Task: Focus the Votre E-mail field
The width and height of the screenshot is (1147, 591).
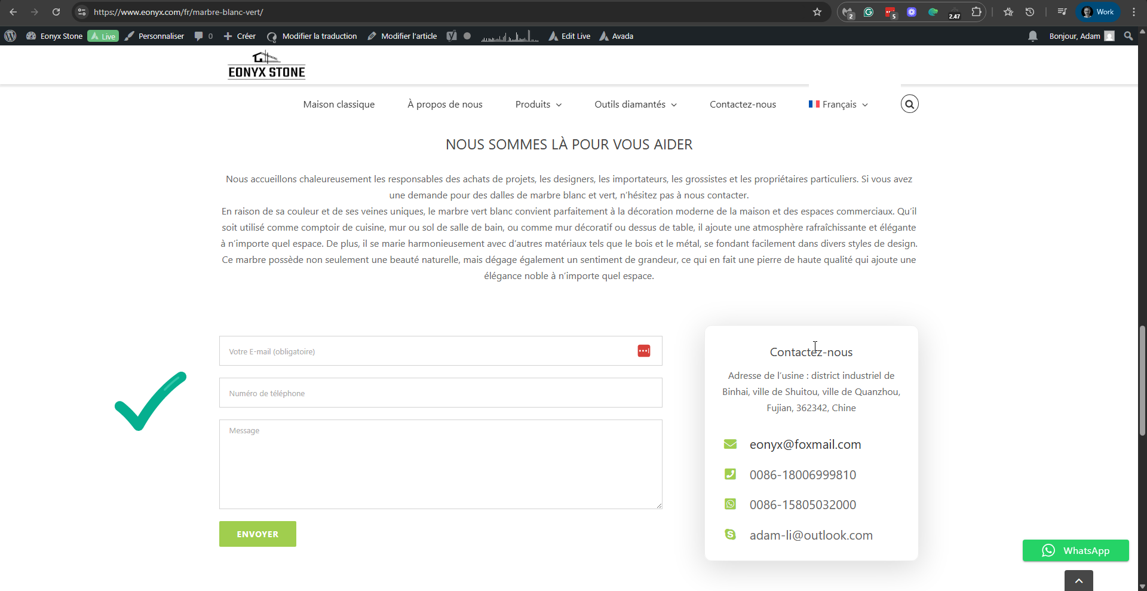Action: [441, 351]
